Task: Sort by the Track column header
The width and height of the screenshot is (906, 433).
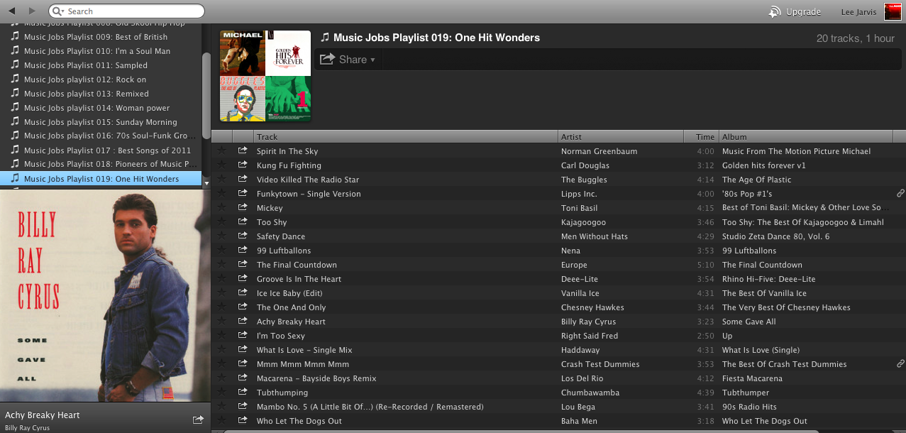Action: 406,137
